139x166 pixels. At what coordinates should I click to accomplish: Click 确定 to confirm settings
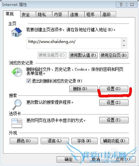click(x=69, y=159)
